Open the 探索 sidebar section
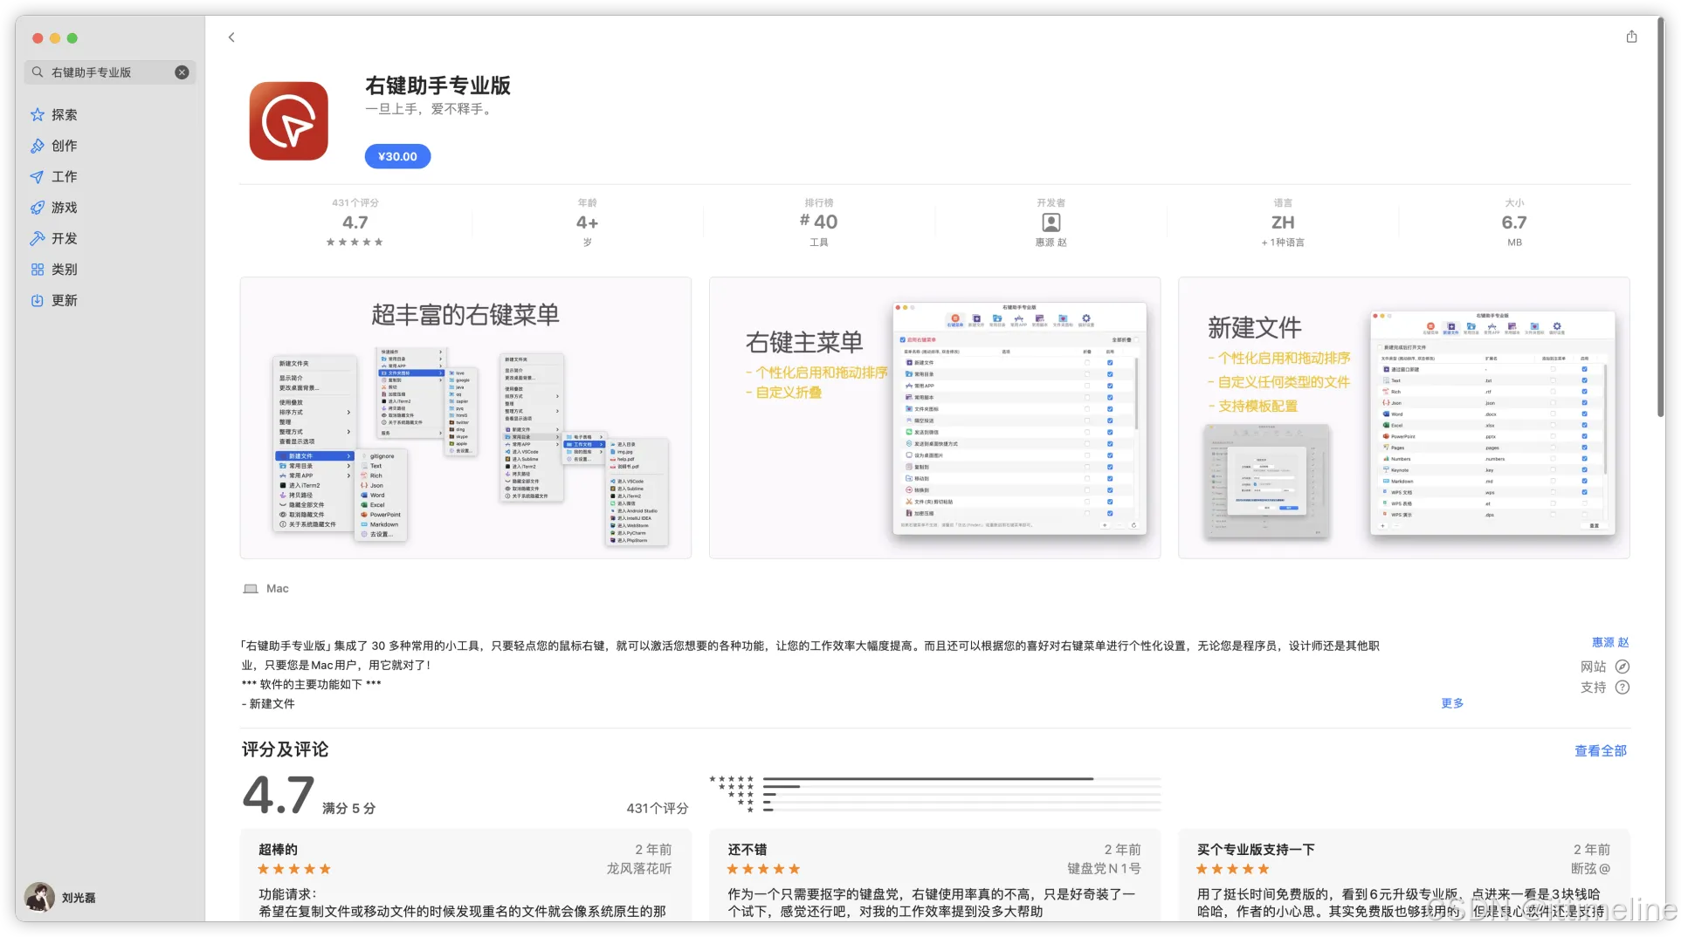 (x=110, y=115)
